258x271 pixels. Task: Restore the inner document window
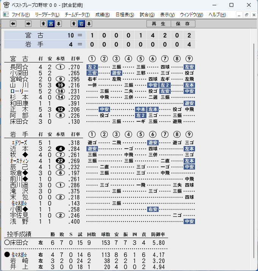[246, 15]
